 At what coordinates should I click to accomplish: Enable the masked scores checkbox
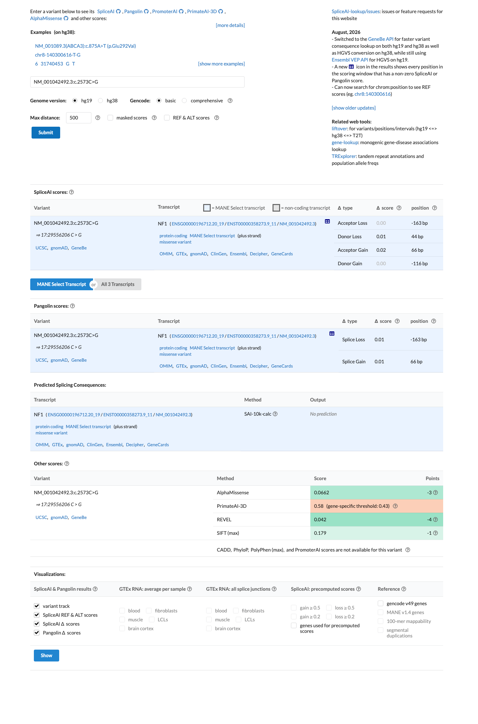tap(110, 118)
